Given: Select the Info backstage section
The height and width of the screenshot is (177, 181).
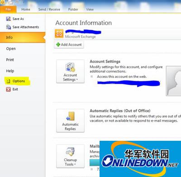Looking at the screenshot, I should coord(23,38).
